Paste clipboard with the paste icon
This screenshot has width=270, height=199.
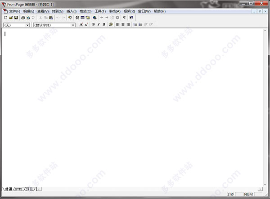coord(51,18)
